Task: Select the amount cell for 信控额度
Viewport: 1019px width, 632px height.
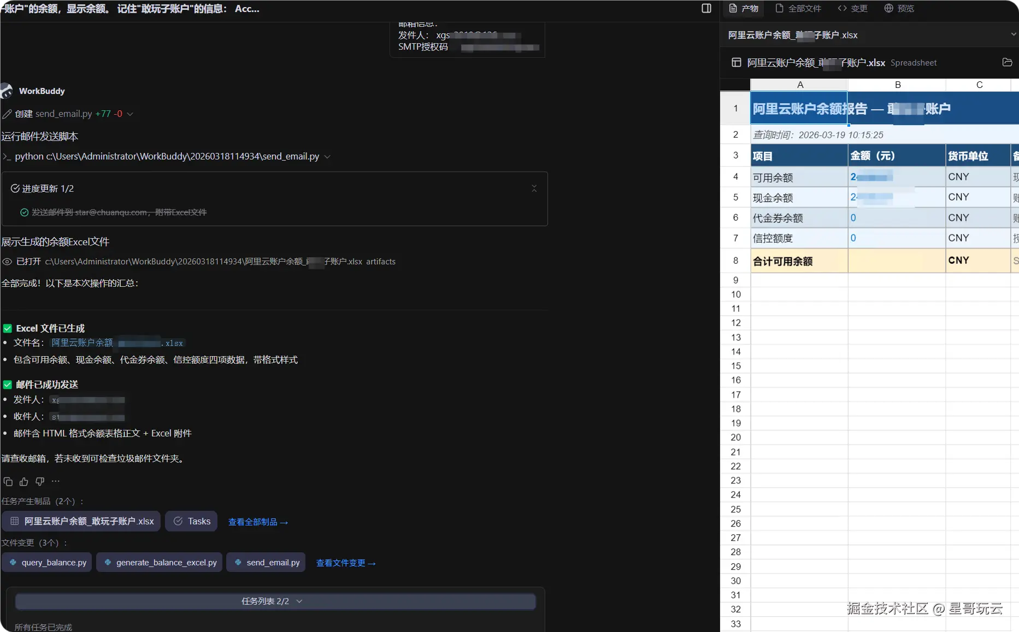Action: coord(897,238)
